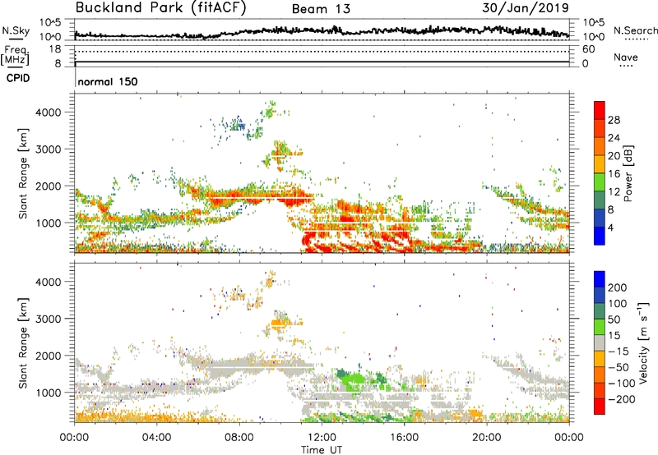
Task: Click the '1000' tick on the velocity plot axis
Action: pyautogui.click(x=48, y=393)
